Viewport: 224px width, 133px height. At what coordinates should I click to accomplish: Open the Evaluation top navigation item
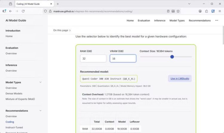(144, 20)
